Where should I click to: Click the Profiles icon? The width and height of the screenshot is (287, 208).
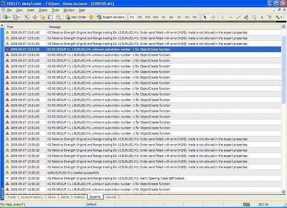click(15, 17)
